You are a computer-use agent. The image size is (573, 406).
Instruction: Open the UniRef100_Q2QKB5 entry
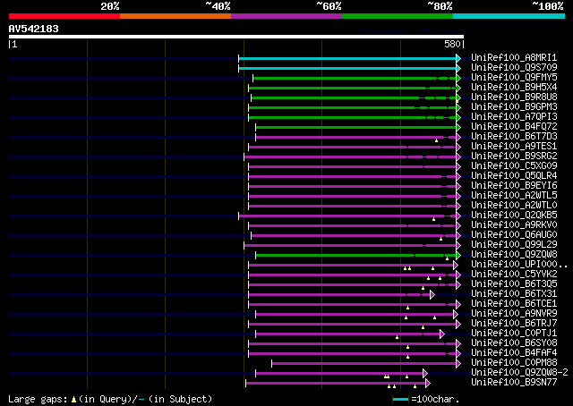click(x=513, y=216)
